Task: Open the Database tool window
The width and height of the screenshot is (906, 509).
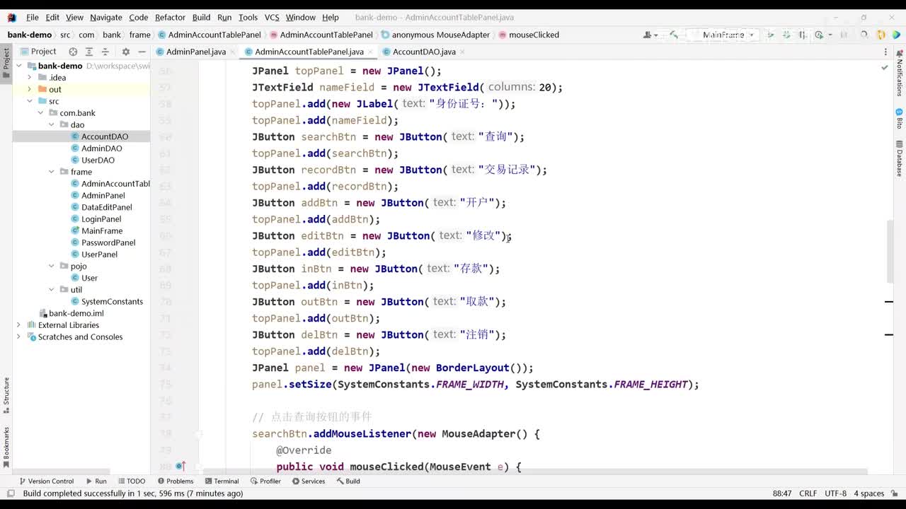Action: click(x=900, y=158)
